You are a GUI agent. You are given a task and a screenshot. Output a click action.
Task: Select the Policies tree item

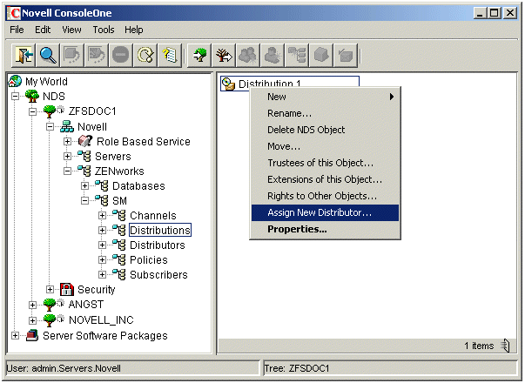pos(149,259)
